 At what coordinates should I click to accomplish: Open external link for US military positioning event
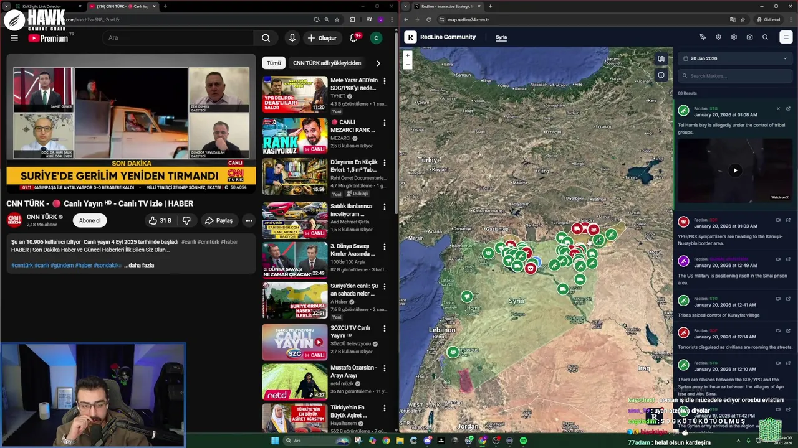pyautogui.click(x=788, y=259)
